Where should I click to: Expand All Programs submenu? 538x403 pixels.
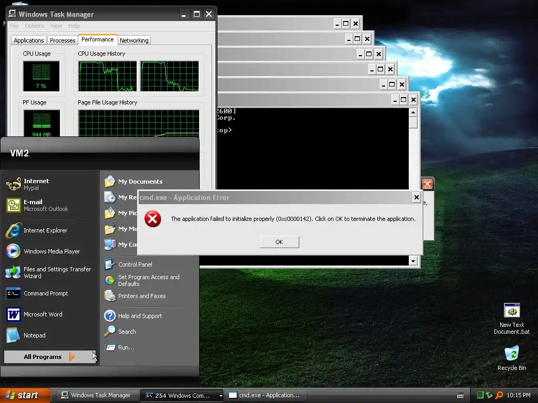(50, 357)
